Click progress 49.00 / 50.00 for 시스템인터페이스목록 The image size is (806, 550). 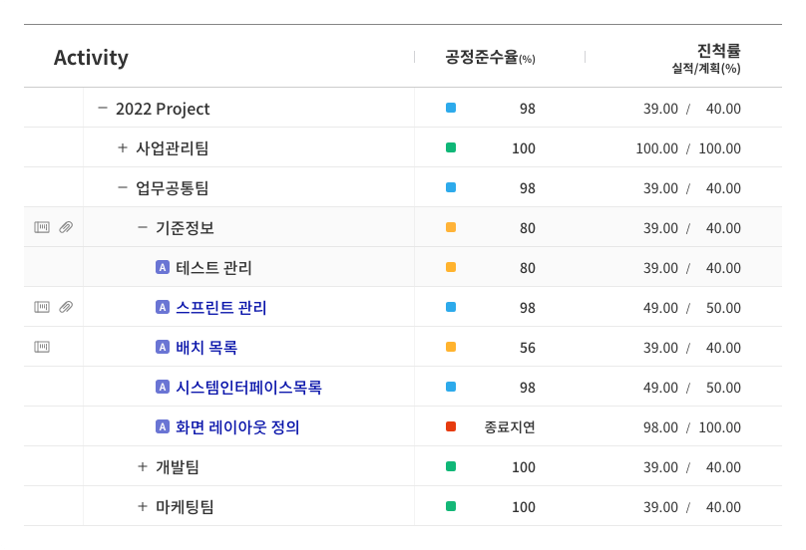tap(692, 388)
